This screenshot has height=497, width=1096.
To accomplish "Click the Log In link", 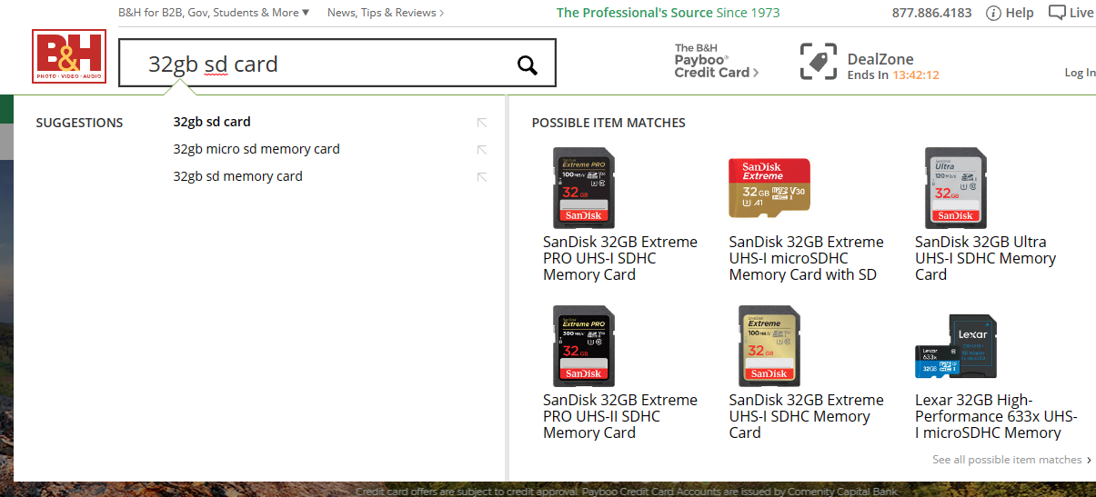I will pyautogui.click(x=1081, y=73).
